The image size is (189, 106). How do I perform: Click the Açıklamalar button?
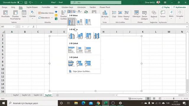coord(180,7)
